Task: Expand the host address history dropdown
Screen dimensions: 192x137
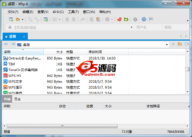Action: (x=131, y=27)
